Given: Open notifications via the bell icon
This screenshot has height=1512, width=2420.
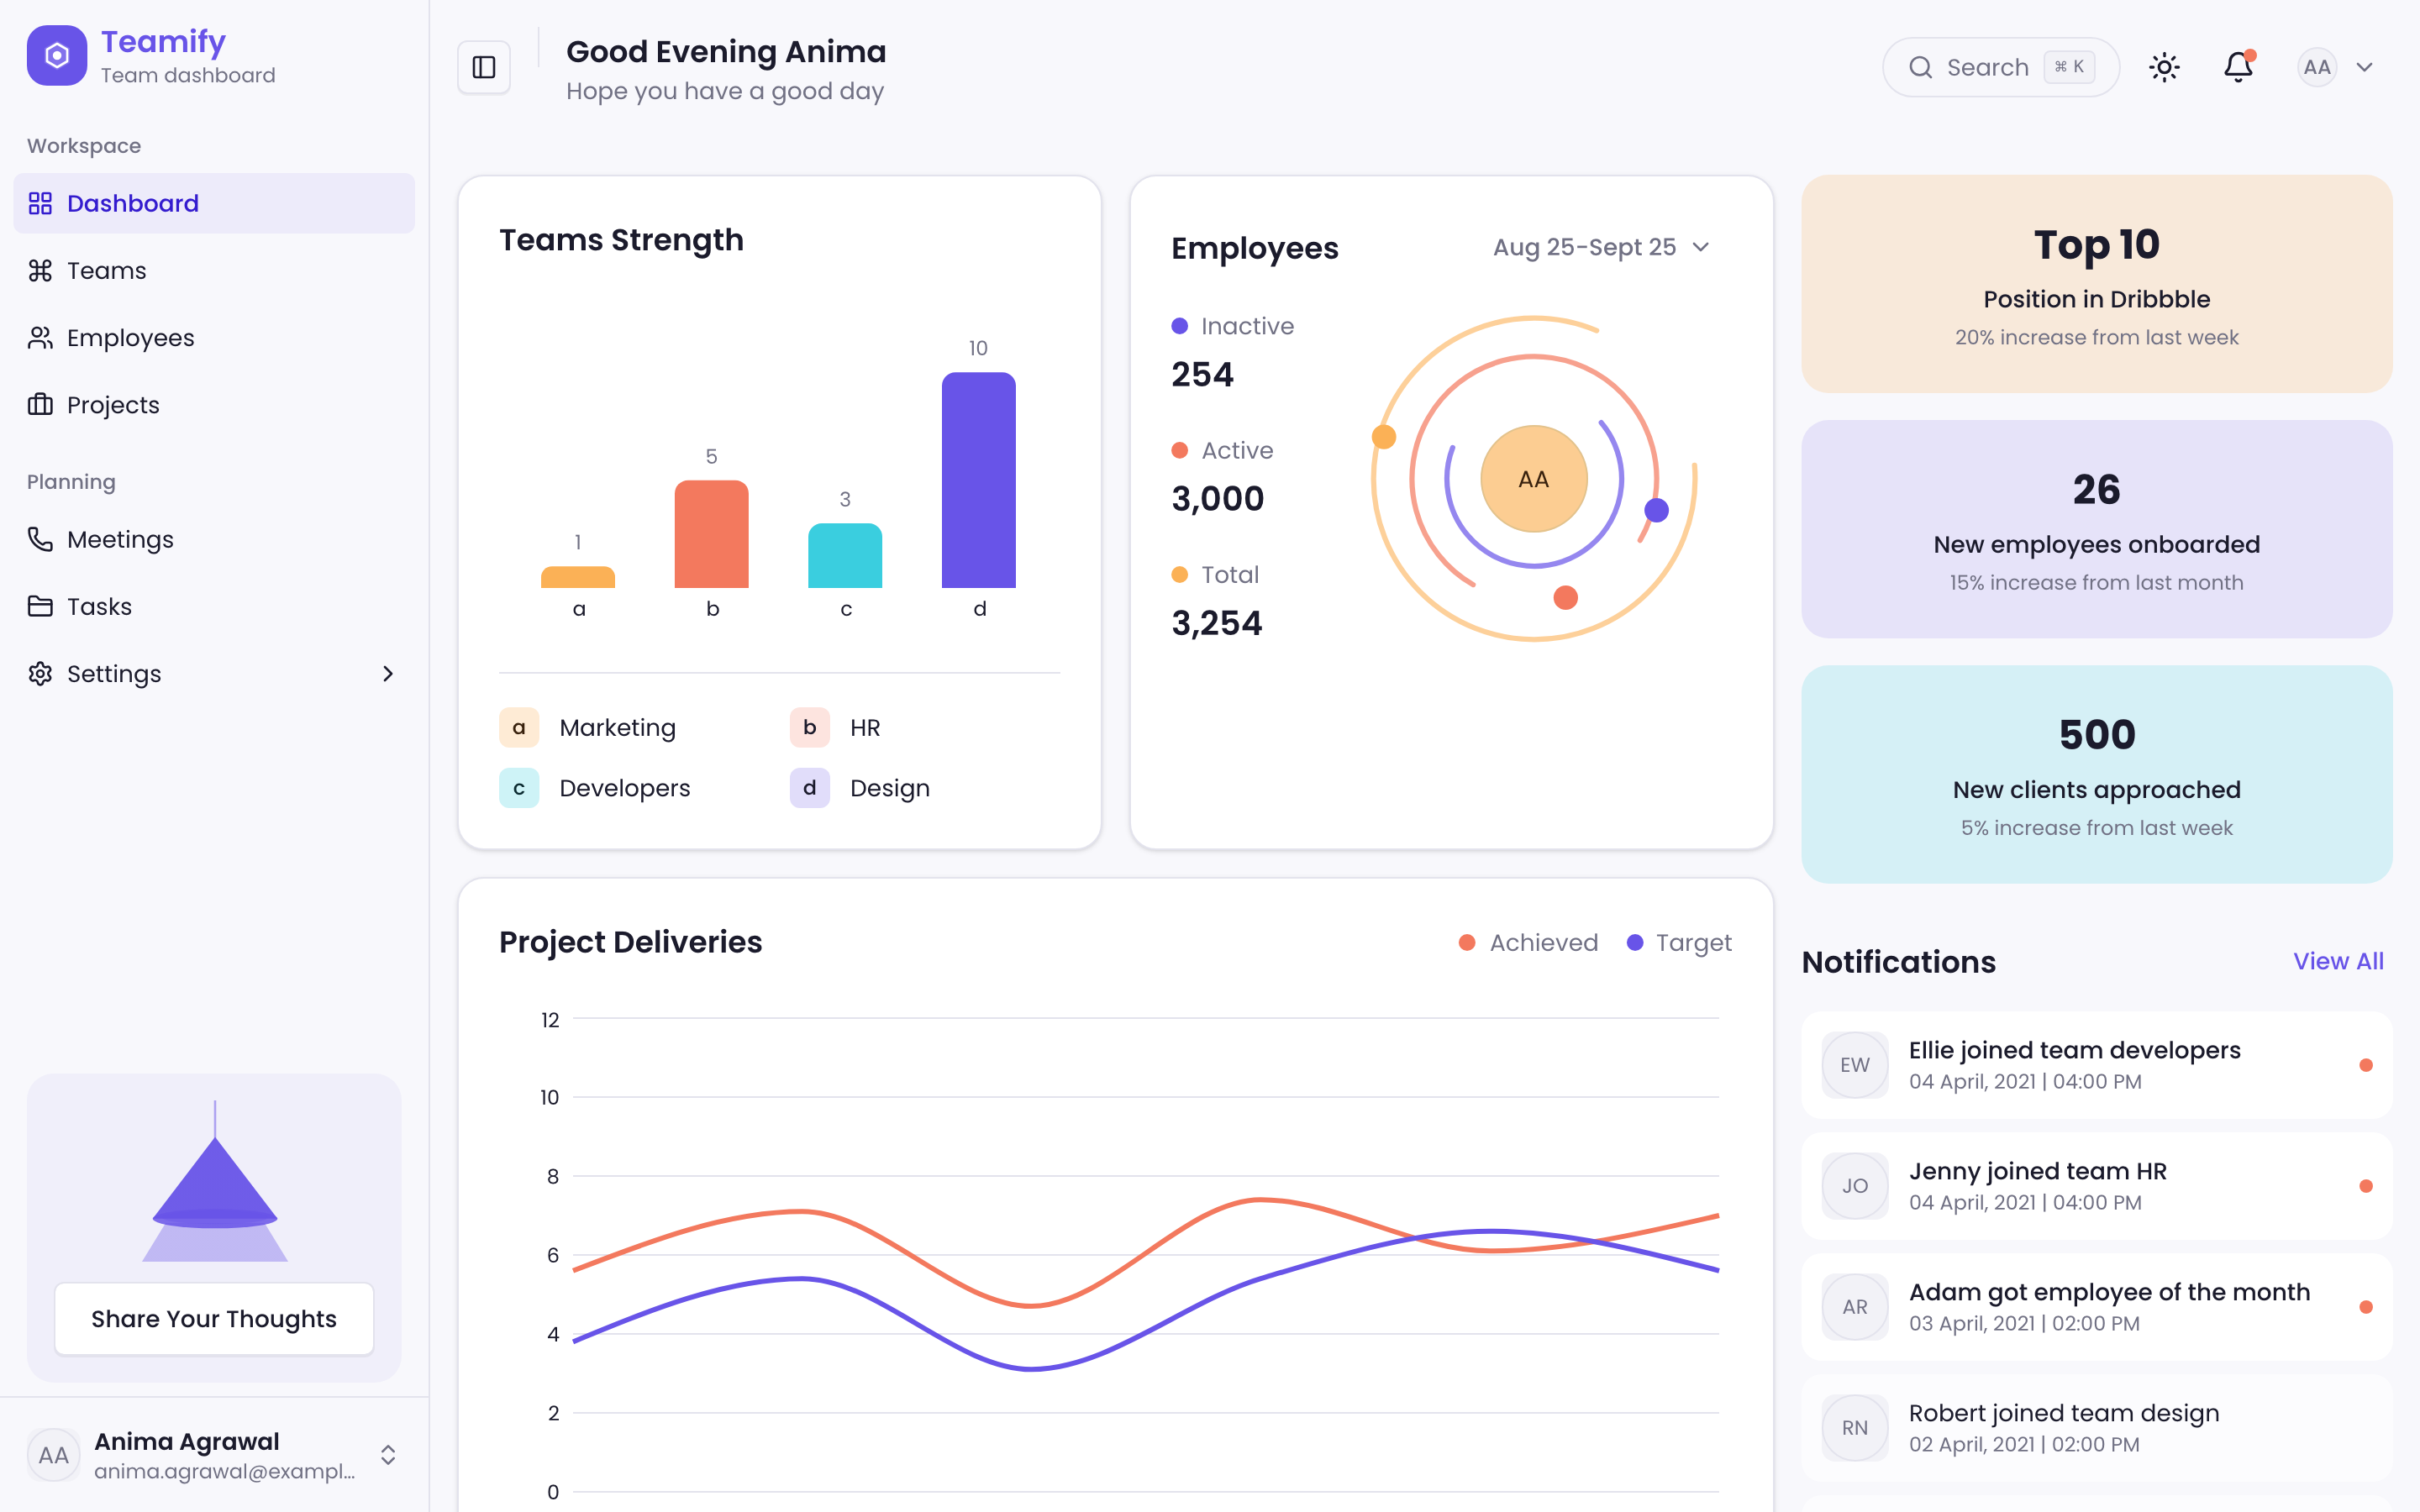Looking at the screenshot, I should (x=2238, y=67).
